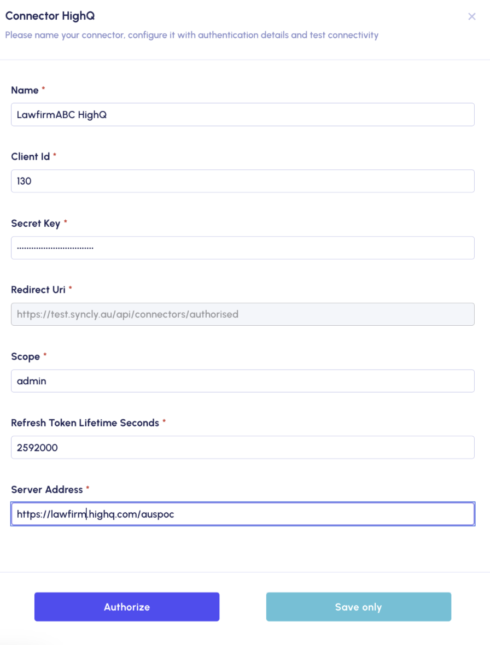Select the Scope field containing admin
490x645 pixels.
click(x=243, y=380)
